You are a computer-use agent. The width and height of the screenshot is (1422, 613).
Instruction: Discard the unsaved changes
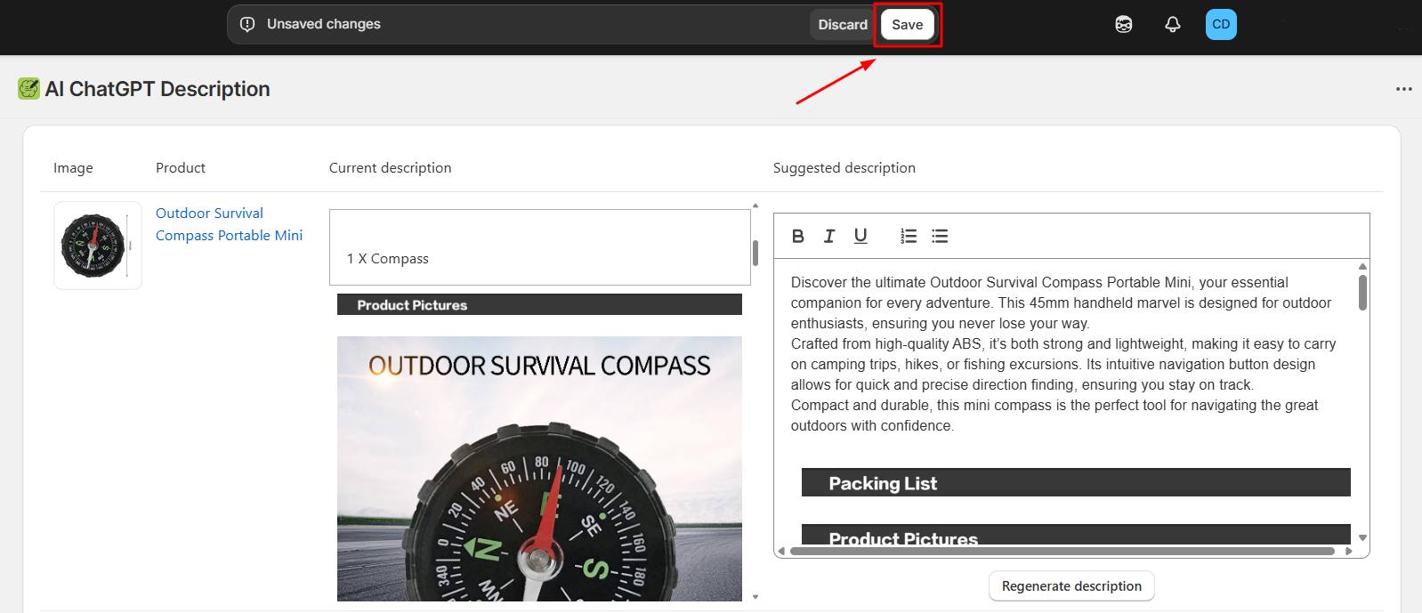pos(842,25)
